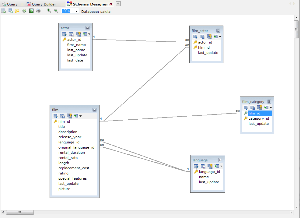Image resolution: width=301 pixels, height=218 pixels.
Task: Open the referenced-tables dropdown on film_actor
Action: [220, 37]
